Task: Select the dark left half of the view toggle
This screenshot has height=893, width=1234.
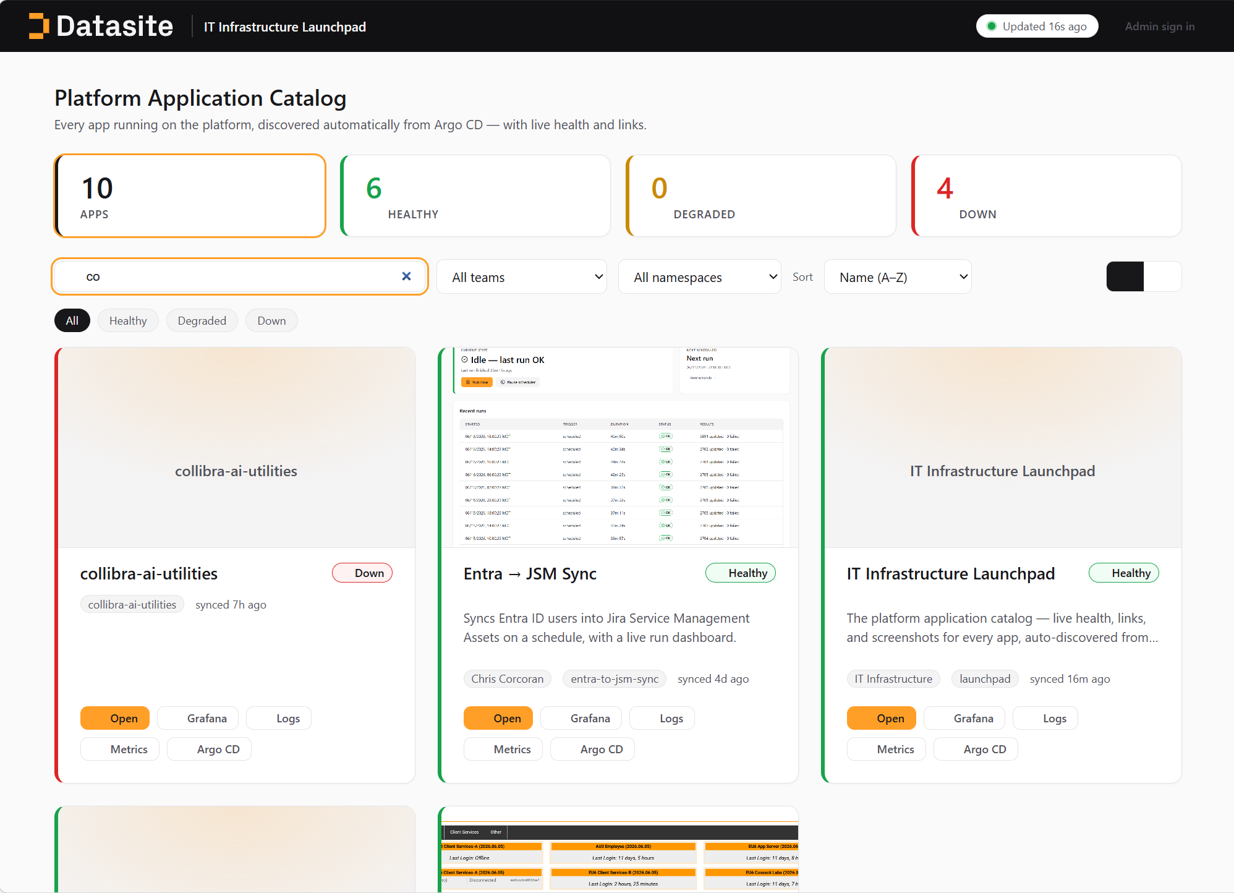Action: 1125,276
